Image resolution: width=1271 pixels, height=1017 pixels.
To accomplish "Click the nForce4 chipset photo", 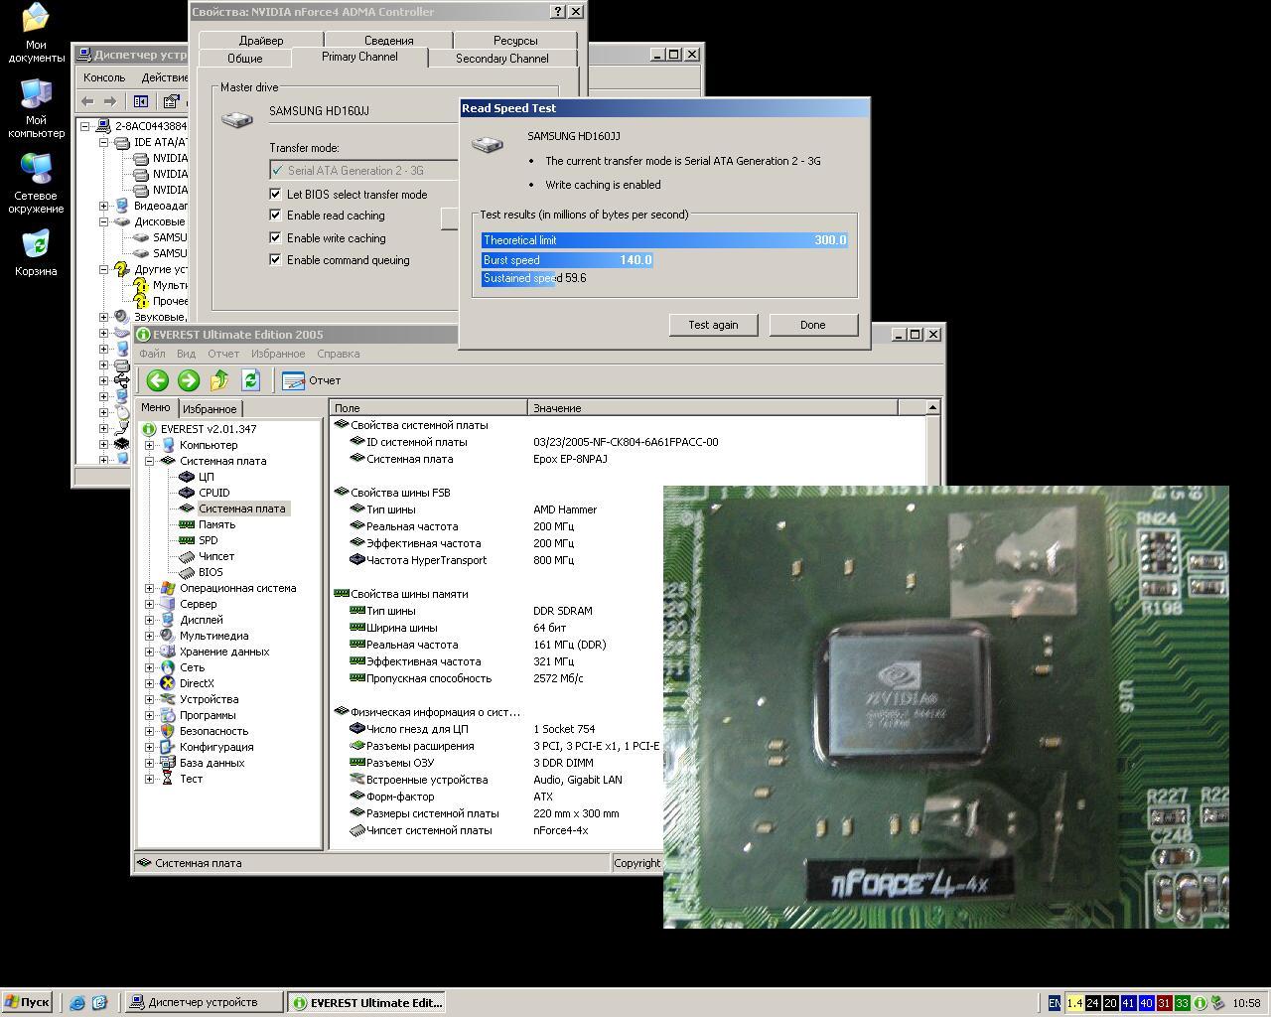I will point(946,707).
